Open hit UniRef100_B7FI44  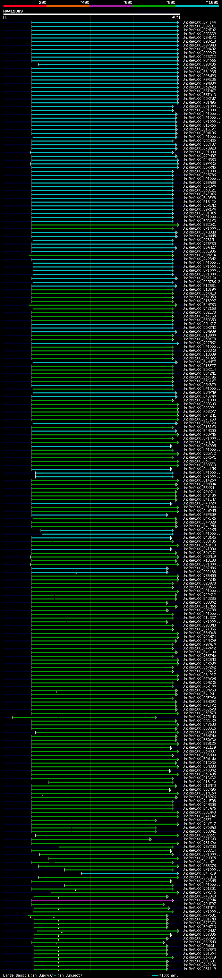[199, 23]
